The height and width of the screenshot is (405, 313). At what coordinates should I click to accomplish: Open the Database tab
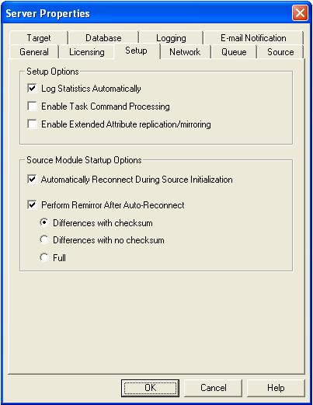103,38
